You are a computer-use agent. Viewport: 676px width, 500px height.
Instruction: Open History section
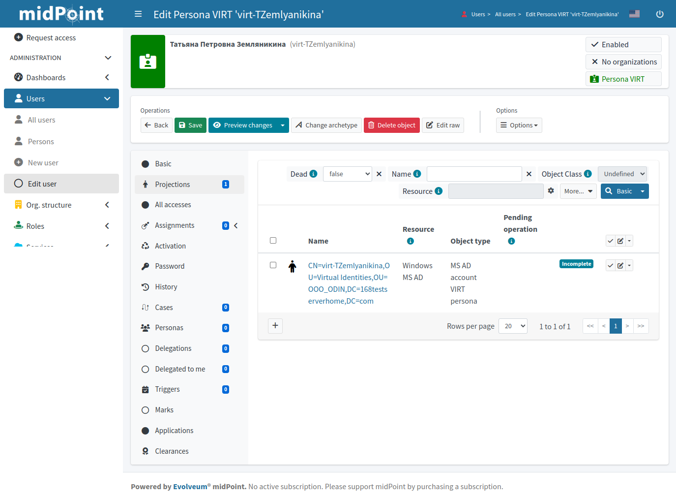coord(189,287)
